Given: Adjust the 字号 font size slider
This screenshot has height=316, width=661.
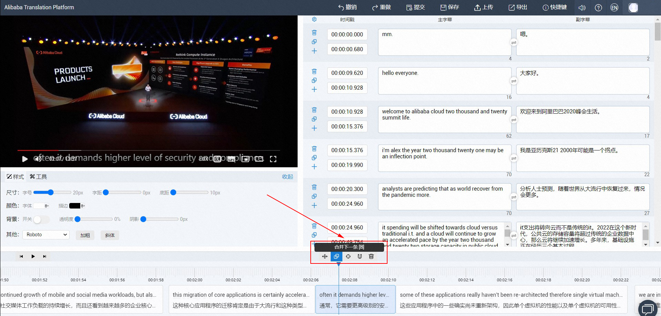Looking at the screenshot, I should click(x=52, y=192).
